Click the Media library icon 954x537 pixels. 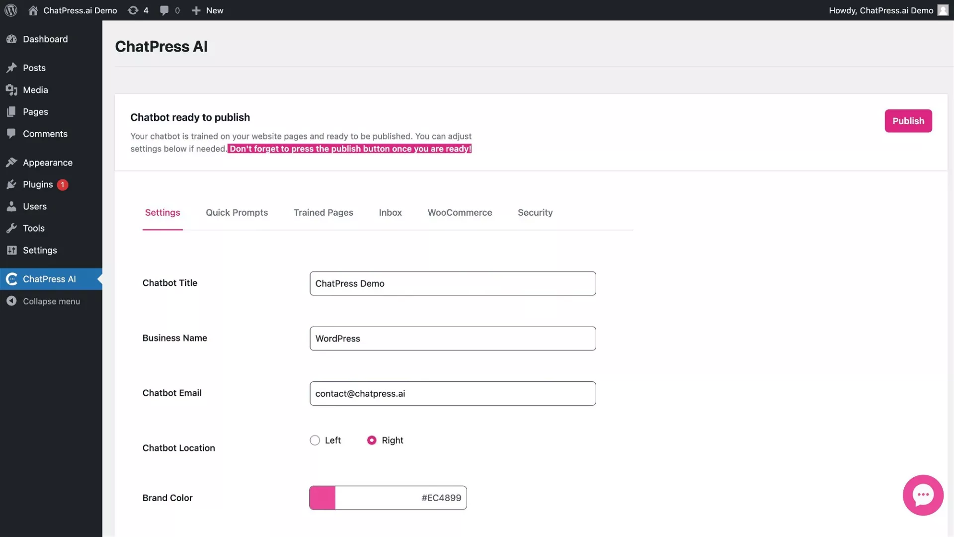click(11, 90)
